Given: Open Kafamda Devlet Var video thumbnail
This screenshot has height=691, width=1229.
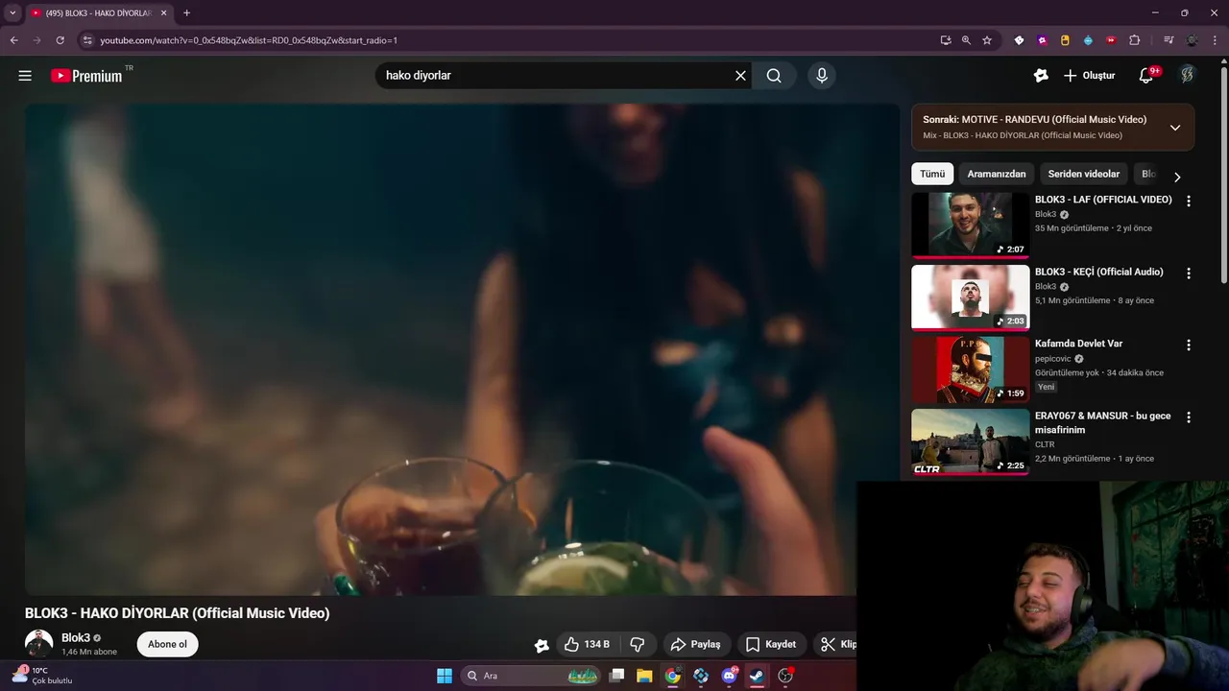Looking at the screenshot, I should 970,369.
